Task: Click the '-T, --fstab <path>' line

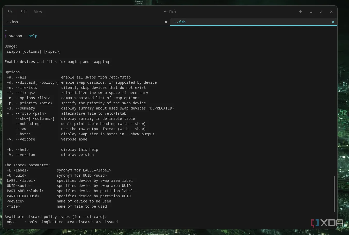Action: click(66, 113)
